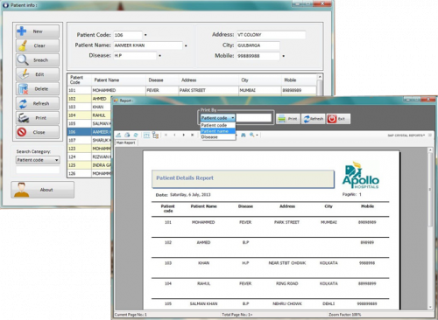Screen dimensions: 438x320
Task: Click the Sreach button with the magnifier icon
Action: pyautogui.click(x=38, y=60)
